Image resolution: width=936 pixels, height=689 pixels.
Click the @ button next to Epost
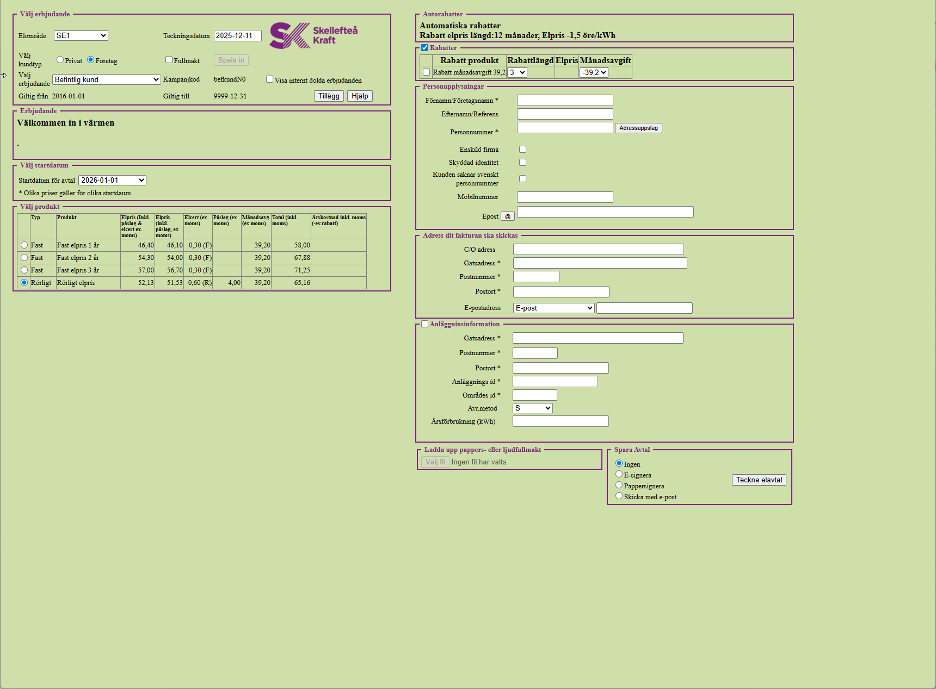pos(507,216)
